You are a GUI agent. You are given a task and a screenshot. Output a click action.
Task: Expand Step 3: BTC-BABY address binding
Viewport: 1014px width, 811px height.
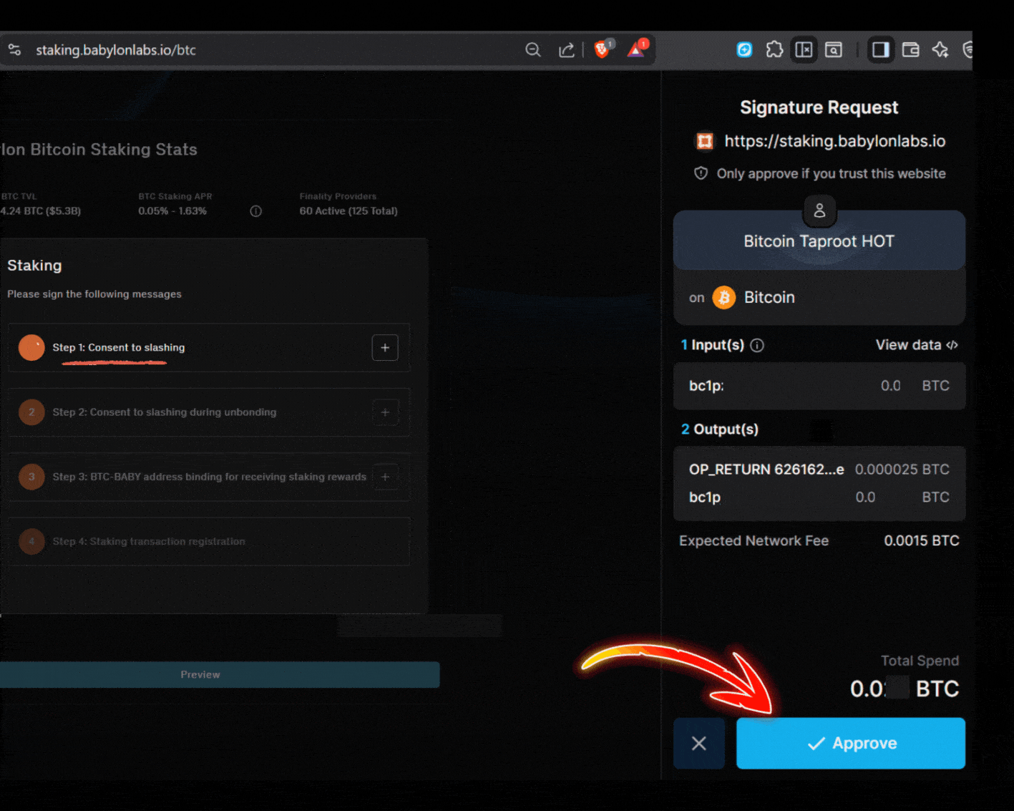[x=385, y=477]
